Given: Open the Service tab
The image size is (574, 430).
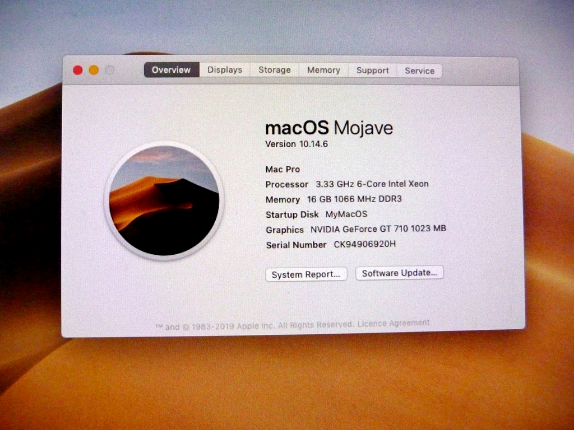Looking at the screenshot, I should [419, 71].
